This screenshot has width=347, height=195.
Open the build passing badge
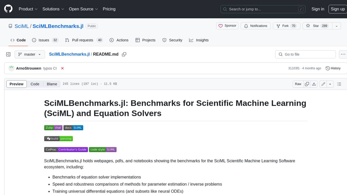(58, 139)
